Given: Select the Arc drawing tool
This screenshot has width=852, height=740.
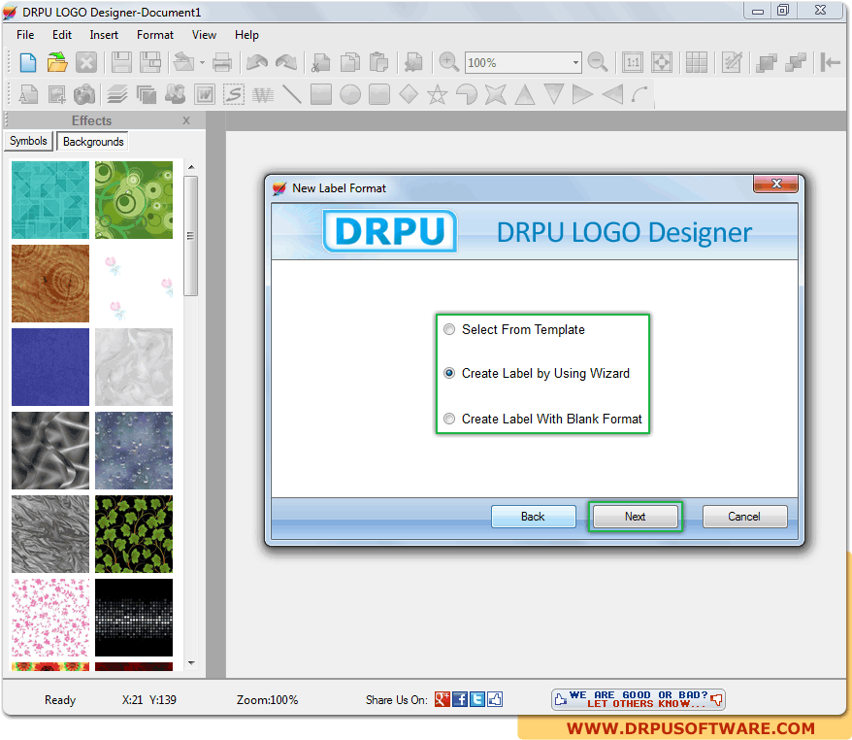Looking at the screenshot, I should [x=640, y=94].
